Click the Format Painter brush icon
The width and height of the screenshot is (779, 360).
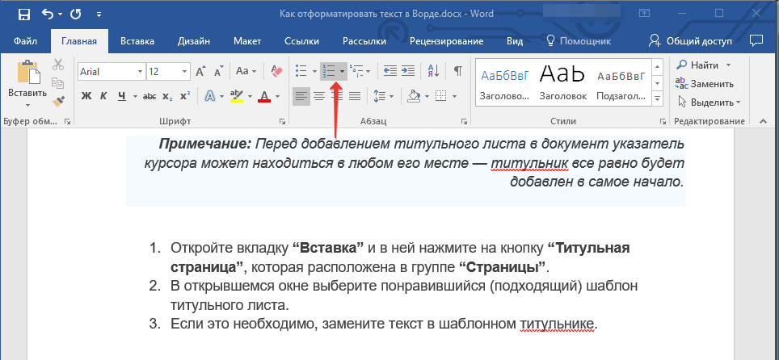coord(58,100)
